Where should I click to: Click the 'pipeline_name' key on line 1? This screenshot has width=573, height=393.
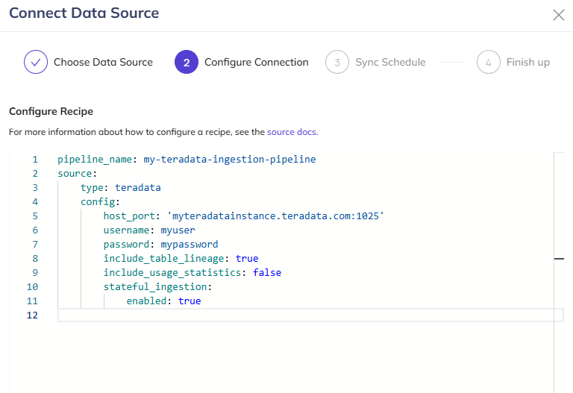coord(95,160)
